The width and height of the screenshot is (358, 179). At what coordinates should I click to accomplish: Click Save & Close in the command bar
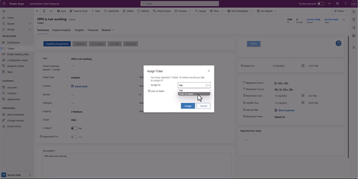[x=78, y=11]
